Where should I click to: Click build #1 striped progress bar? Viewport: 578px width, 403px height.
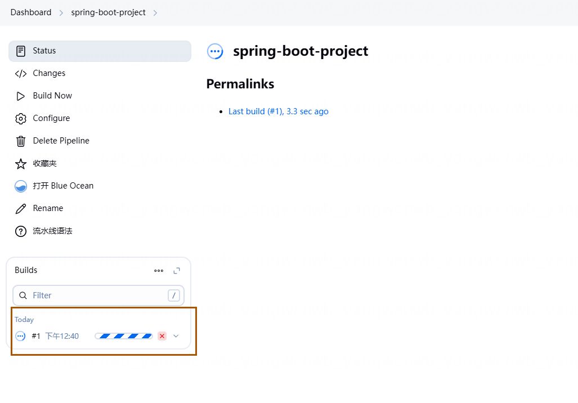124,336
